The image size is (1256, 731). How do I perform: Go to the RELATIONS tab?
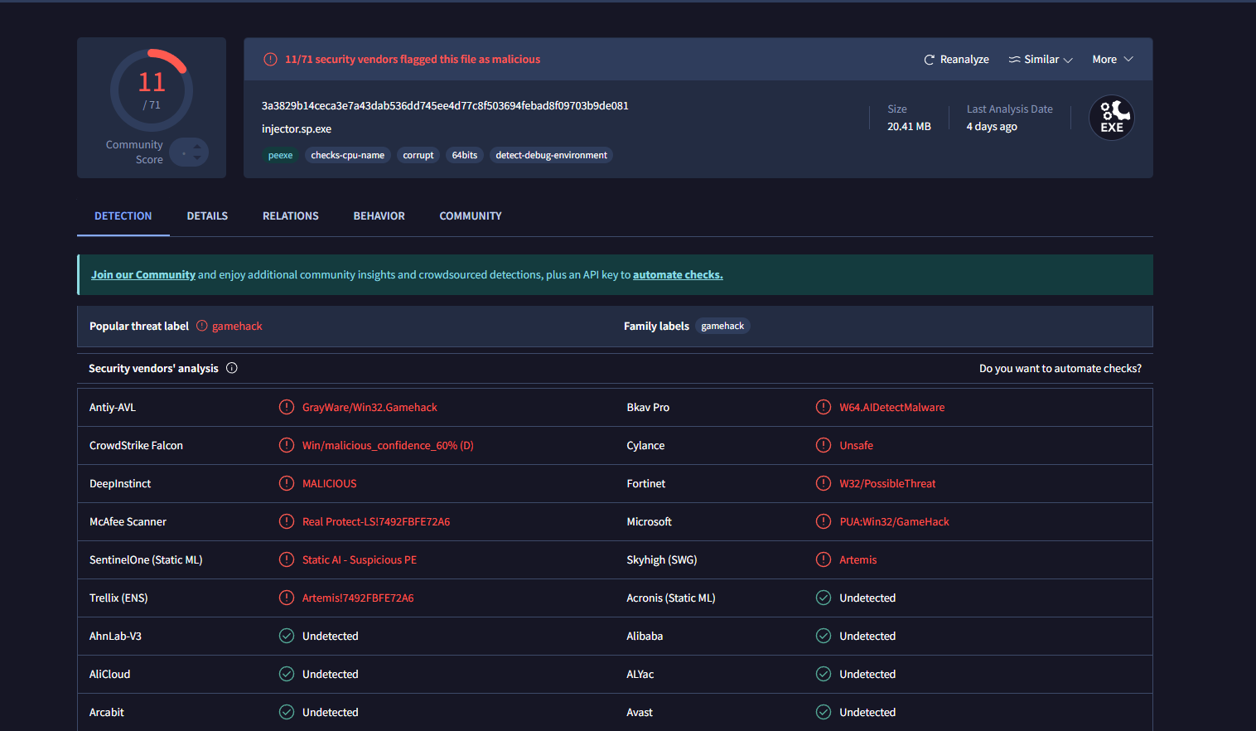[x=291, y=216]
